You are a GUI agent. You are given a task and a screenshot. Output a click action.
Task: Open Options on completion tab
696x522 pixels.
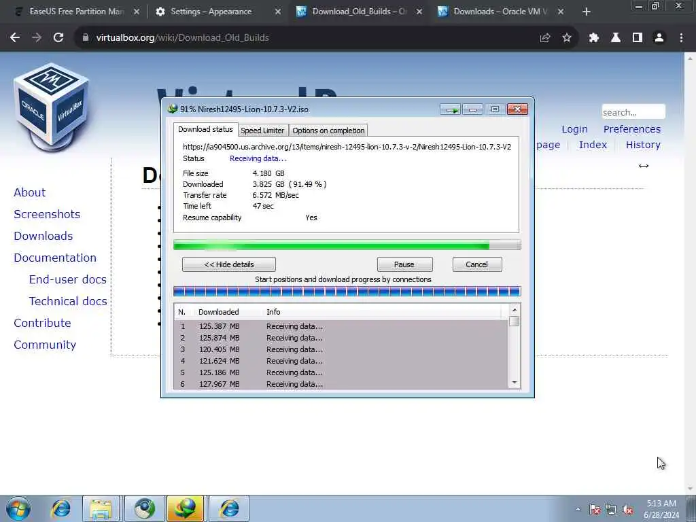point(328,130)
